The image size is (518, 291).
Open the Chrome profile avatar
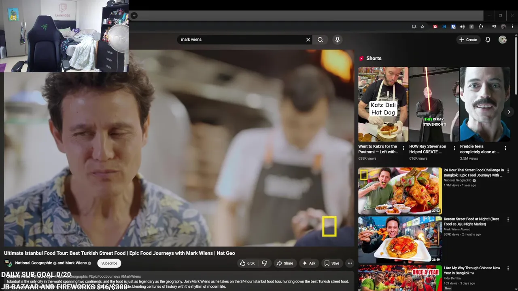(x=503, y=27)
